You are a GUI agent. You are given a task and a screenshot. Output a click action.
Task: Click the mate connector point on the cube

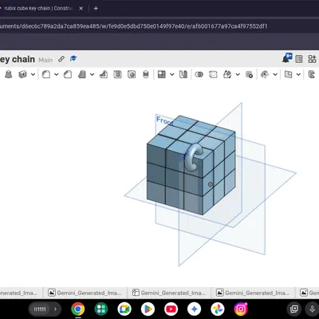click(x=211, y=184)
